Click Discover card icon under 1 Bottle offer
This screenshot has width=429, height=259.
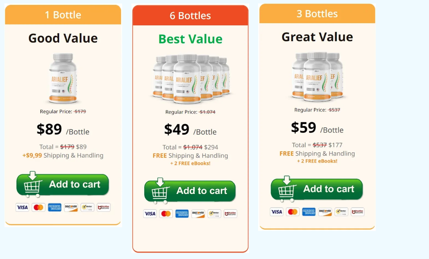click(71, 207)
